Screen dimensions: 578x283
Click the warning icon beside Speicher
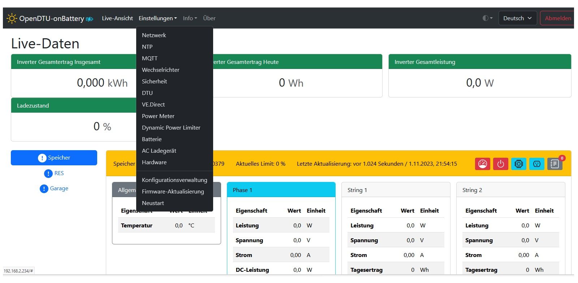[x=42, y=158]
